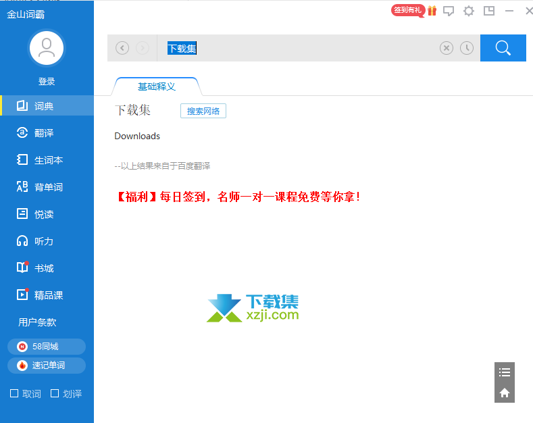This screenshot has width=533, height=423.
Task: Open the 用户条款 user terms link
Action: point(37,322)
